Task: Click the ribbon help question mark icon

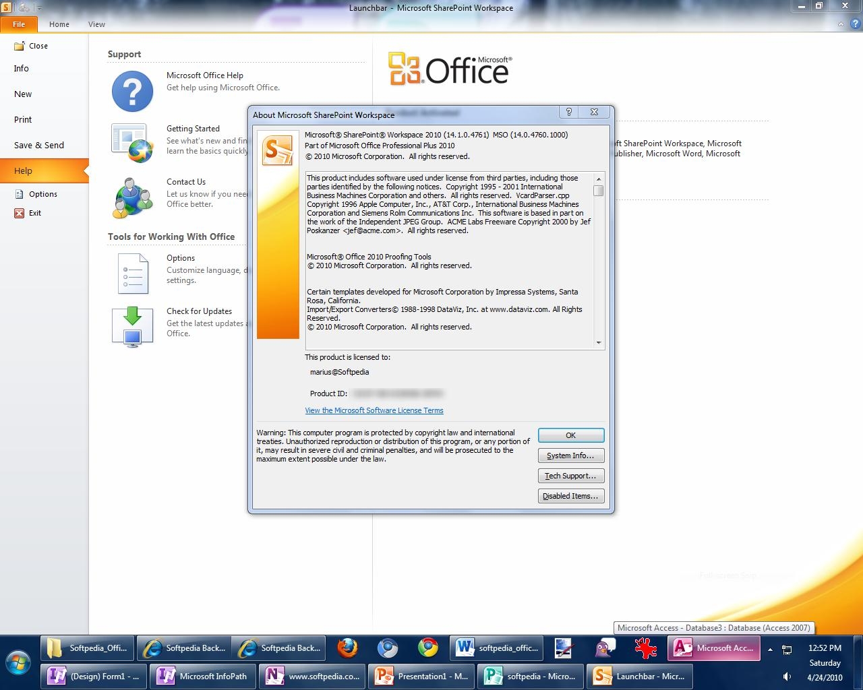Action: click(x=856, y=24)
